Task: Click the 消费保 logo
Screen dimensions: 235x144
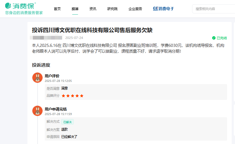Action: 20,6
